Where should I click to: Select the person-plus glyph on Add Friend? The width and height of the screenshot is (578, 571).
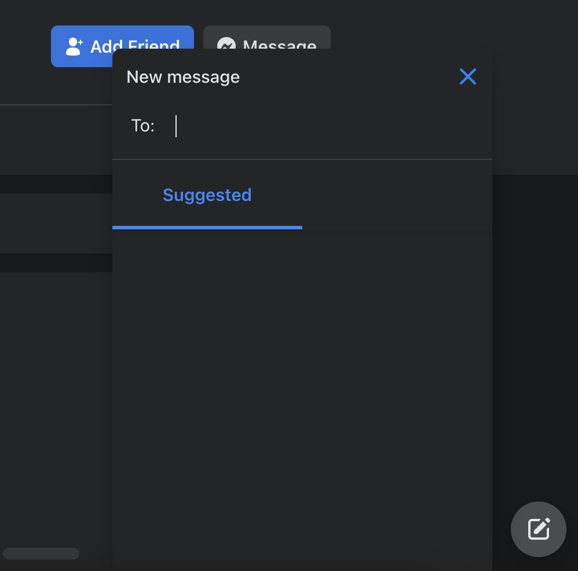74,46
